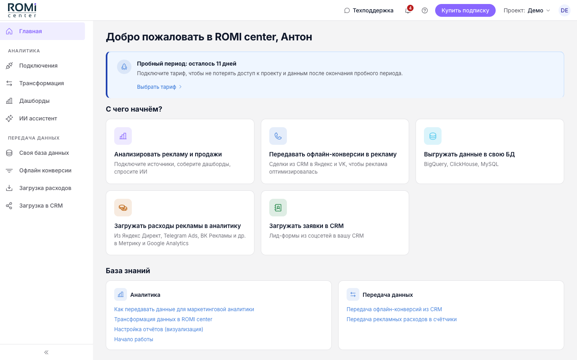The height and width of the screenshot is (360, 577).
Task: Open Трансформация данных в ROMI center article
Action: coord(163,319)
